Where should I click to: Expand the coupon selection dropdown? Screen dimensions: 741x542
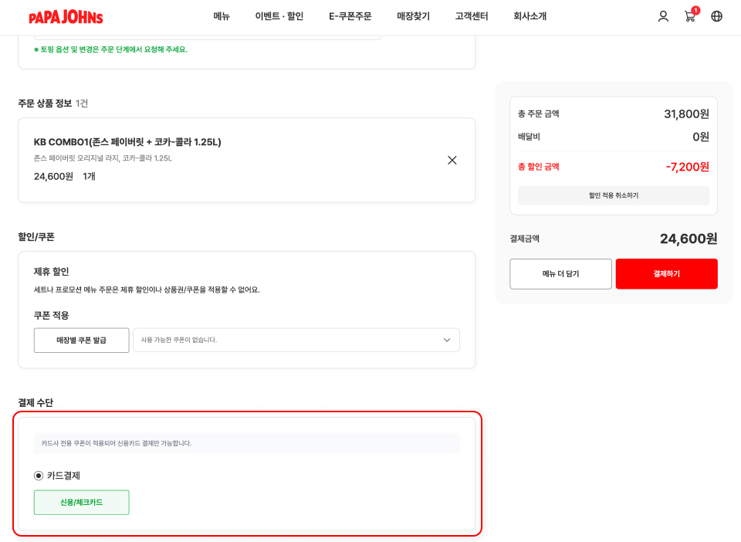pyautogui.click(x=296, y=340)
